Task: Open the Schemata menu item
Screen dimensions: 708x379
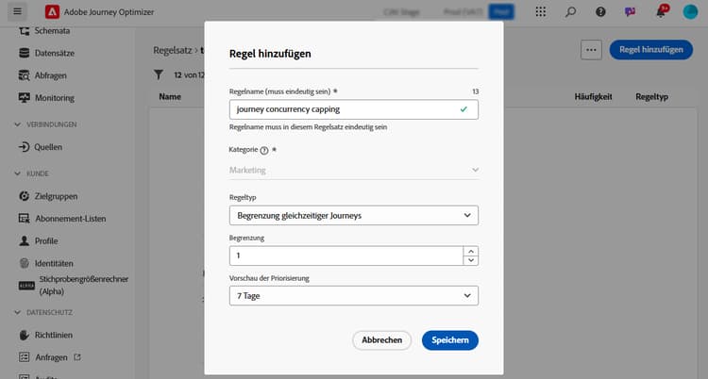Action: point(52,31)
